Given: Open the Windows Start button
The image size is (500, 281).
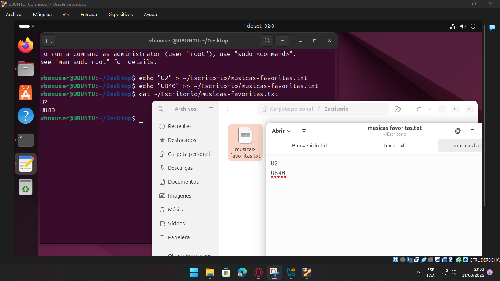Looking at the screenshot, I should pyautogui.click(x=194, y=272).
